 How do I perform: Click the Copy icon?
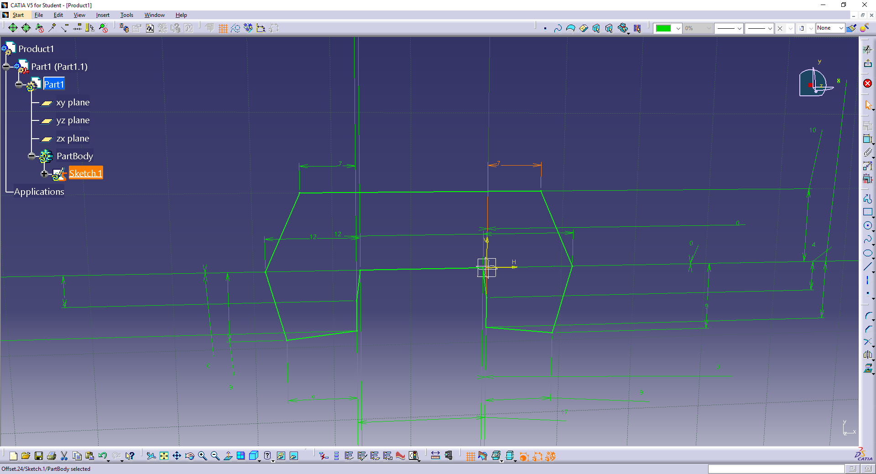(77, 456)
